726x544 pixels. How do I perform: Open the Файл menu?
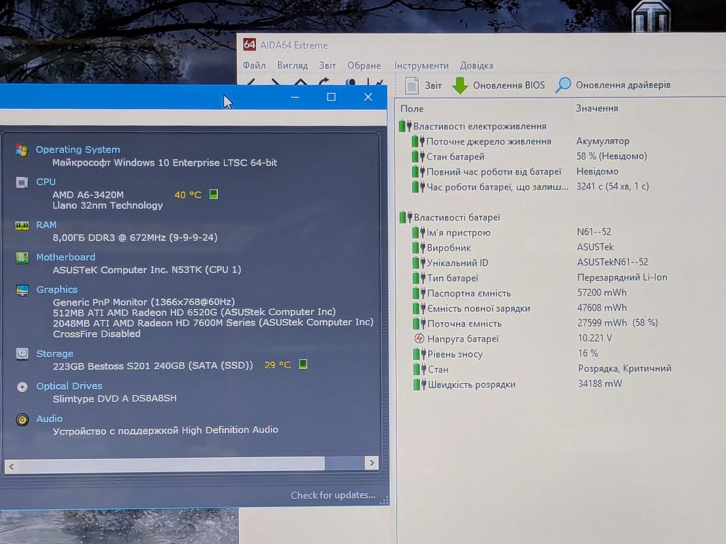(x=254, y=65)
